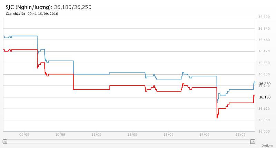Click the 36,000 y-axis label

coord(264,131)
